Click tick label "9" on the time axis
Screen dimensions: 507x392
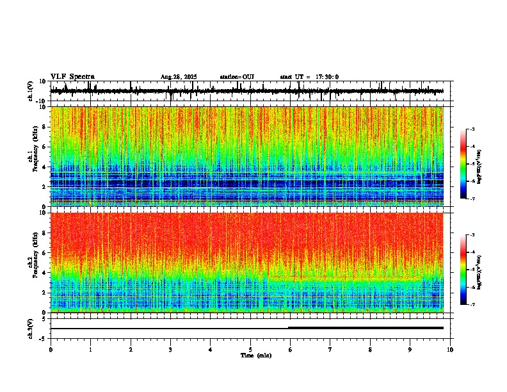[x=410, y=350]
